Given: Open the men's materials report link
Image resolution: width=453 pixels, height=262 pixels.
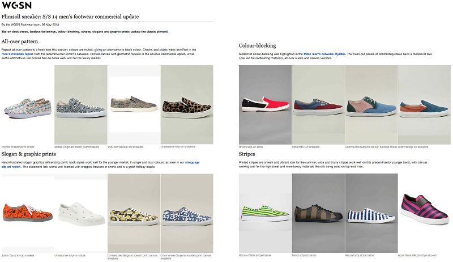Looking at the screenshot, I should 18,54.
